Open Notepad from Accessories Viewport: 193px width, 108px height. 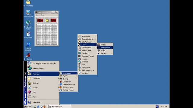coord(87,62)
